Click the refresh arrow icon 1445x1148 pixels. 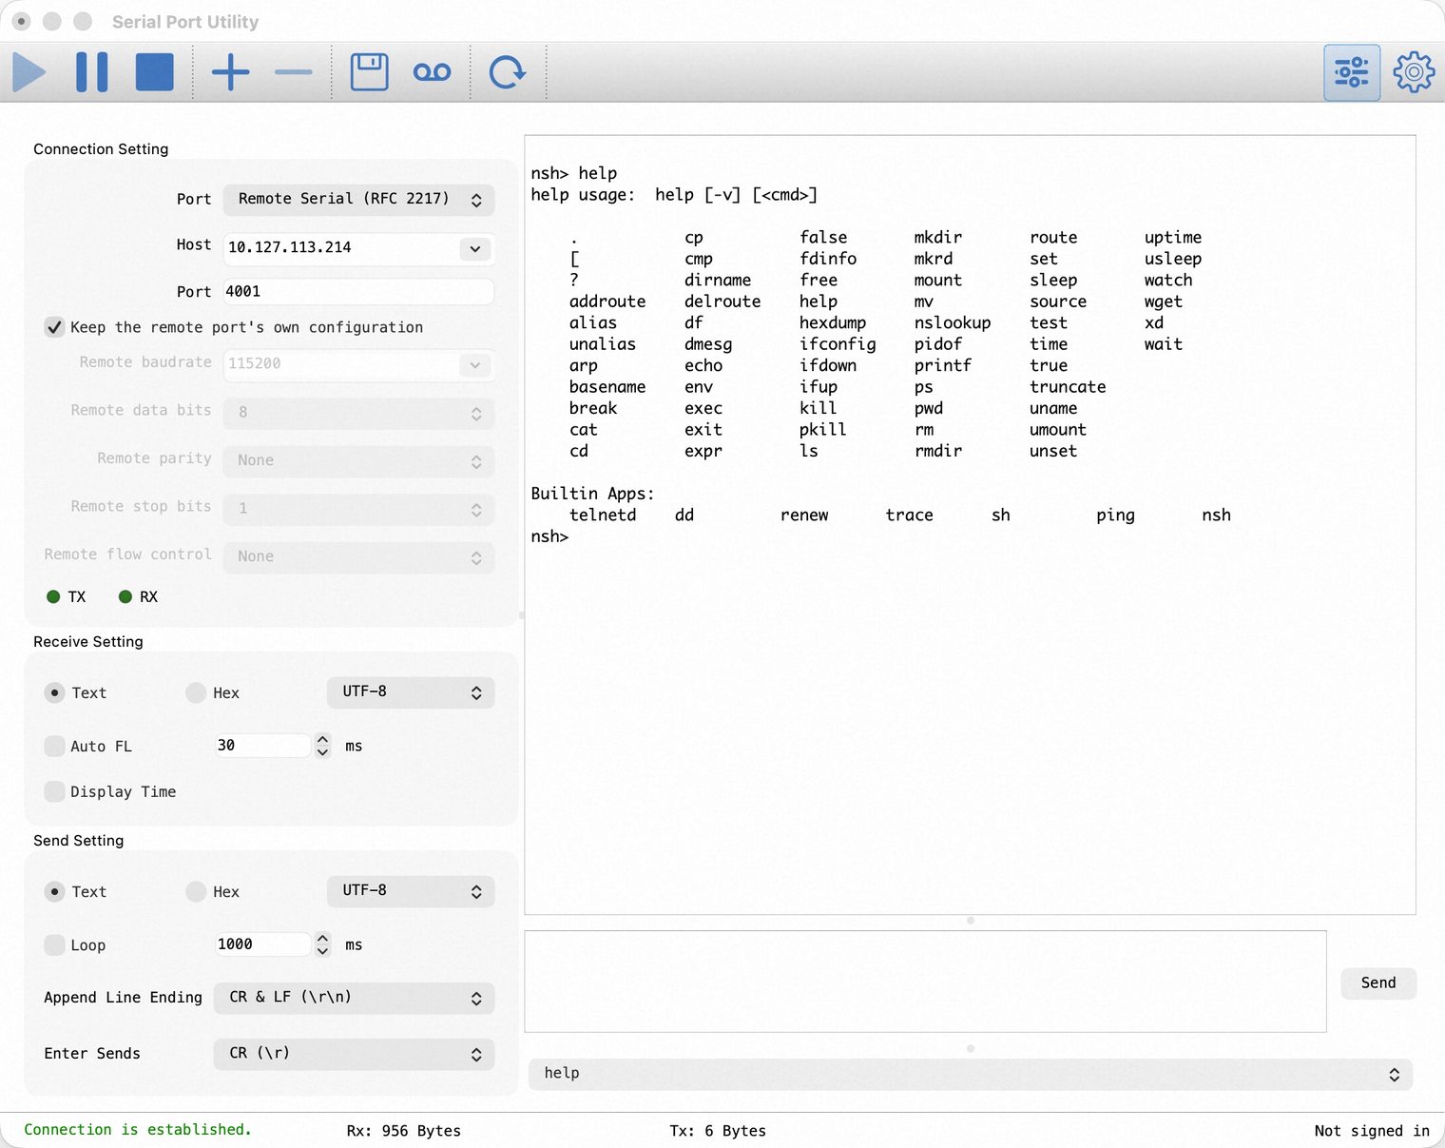(507, 72)
